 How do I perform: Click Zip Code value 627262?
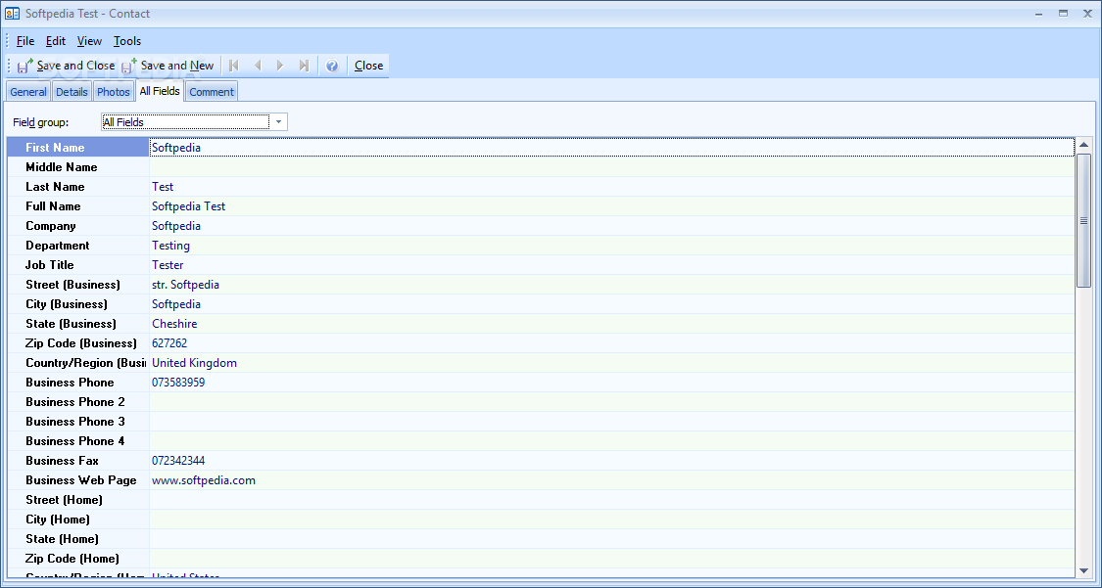(x=611, y=343)
